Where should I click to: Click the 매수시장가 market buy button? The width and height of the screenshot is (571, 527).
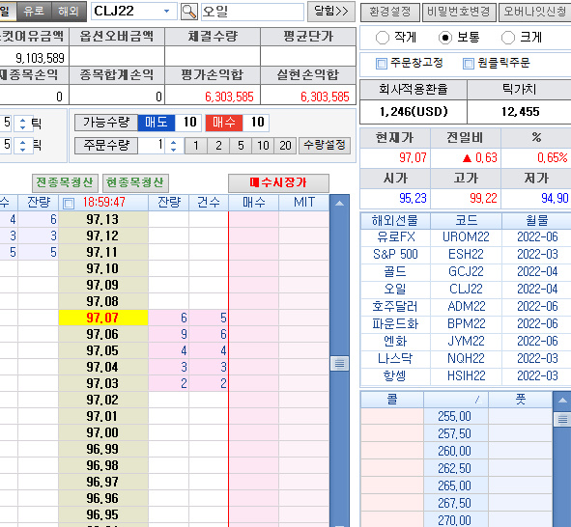point(278,183)
